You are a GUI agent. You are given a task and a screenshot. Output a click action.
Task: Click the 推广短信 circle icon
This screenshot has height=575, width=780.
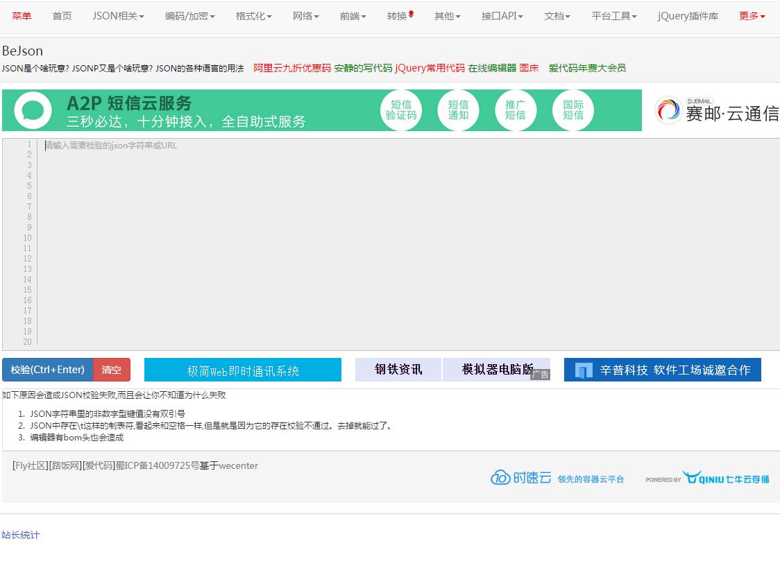click(515, 110)
